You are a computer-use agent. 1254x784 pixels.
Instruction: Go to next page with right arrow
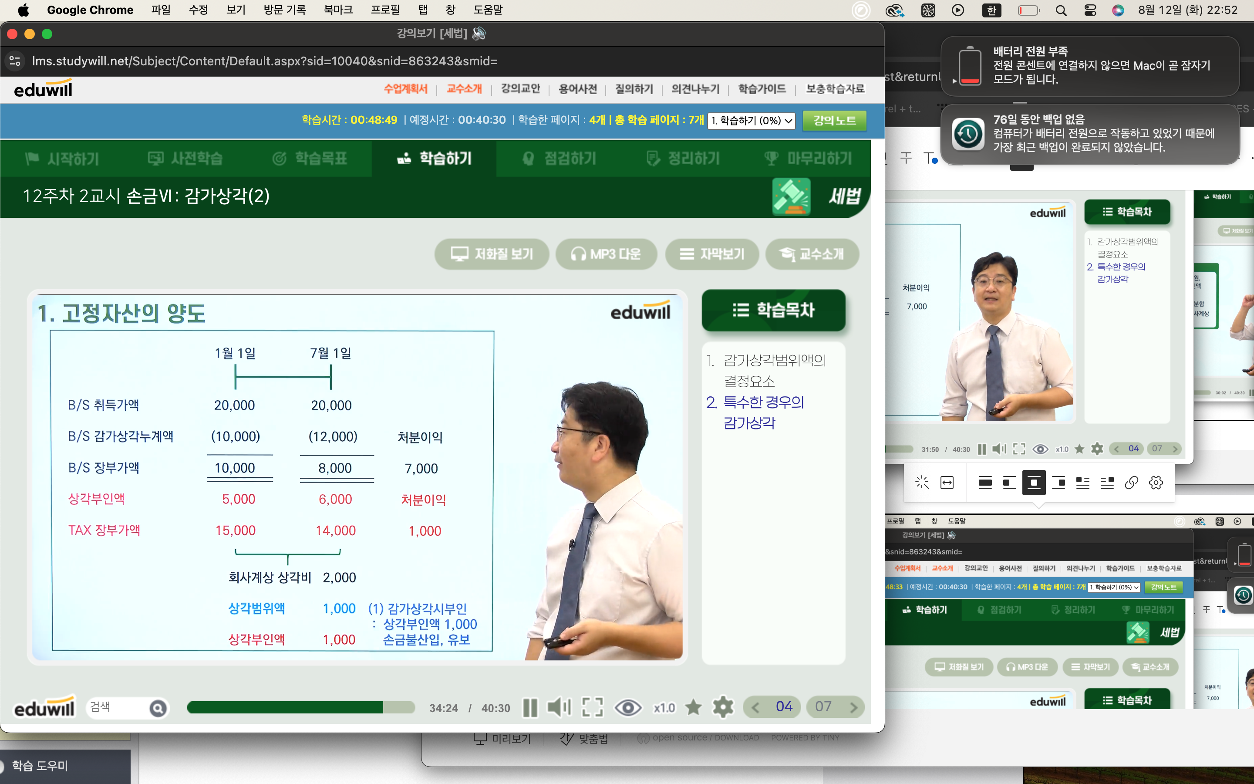click(x=853, y=707)
